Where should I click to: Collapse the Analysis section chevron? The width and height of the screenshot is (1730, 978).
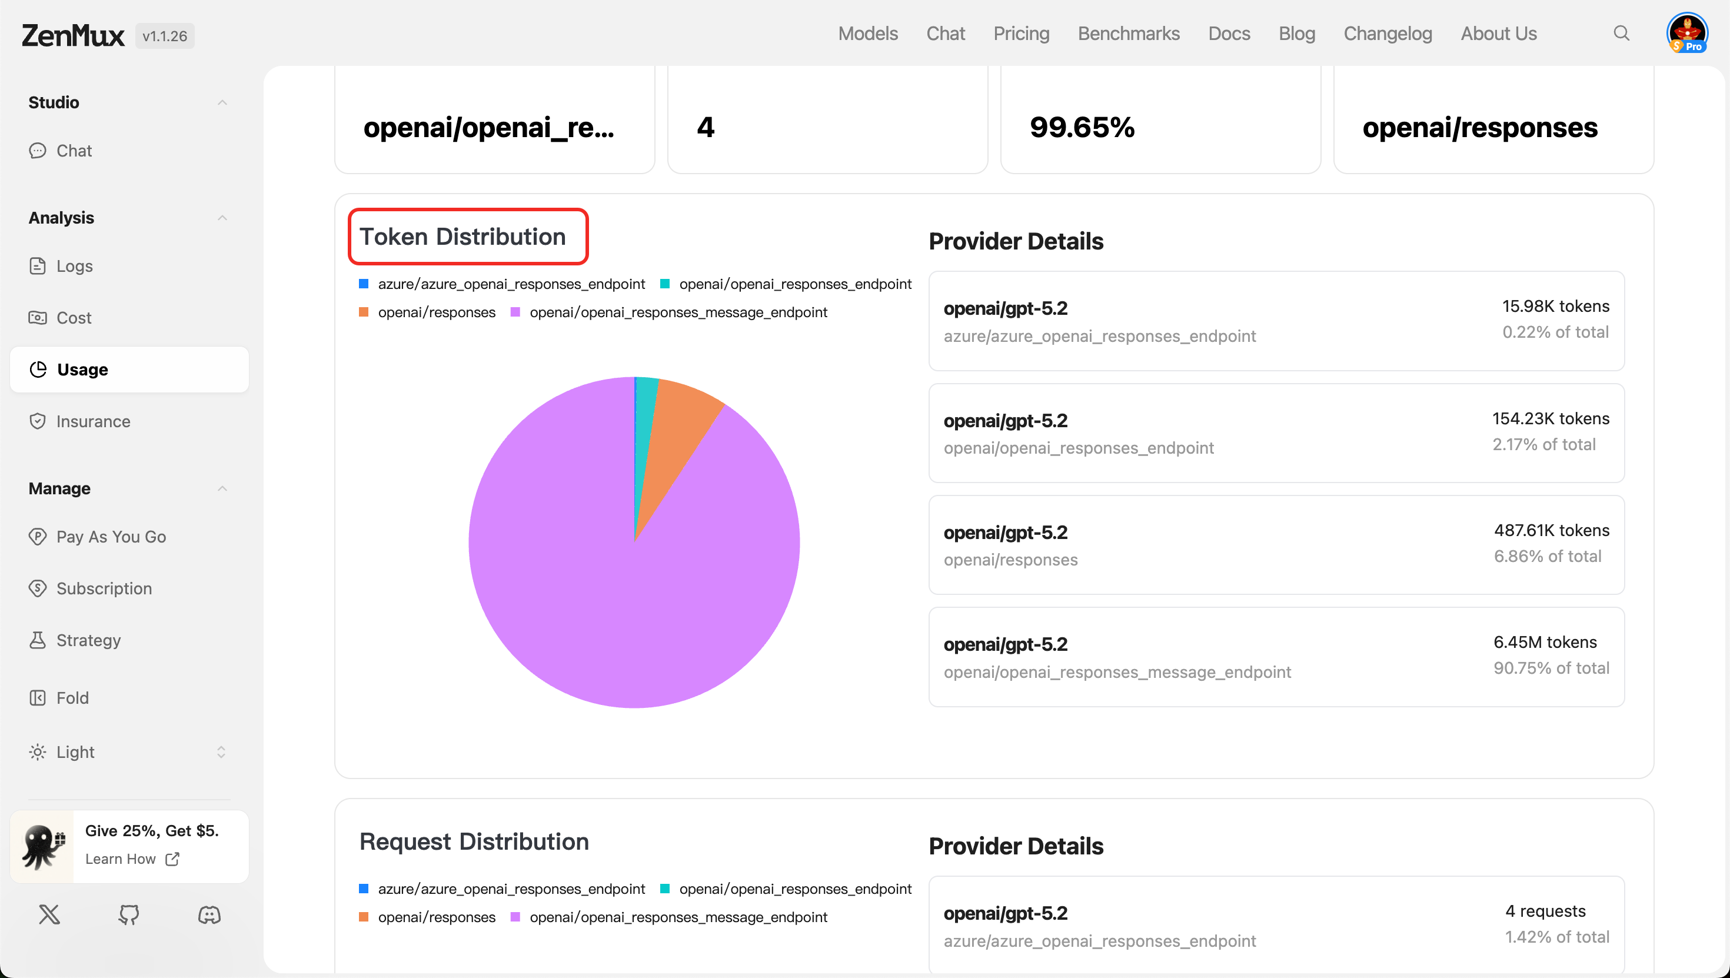coord(222,218)
